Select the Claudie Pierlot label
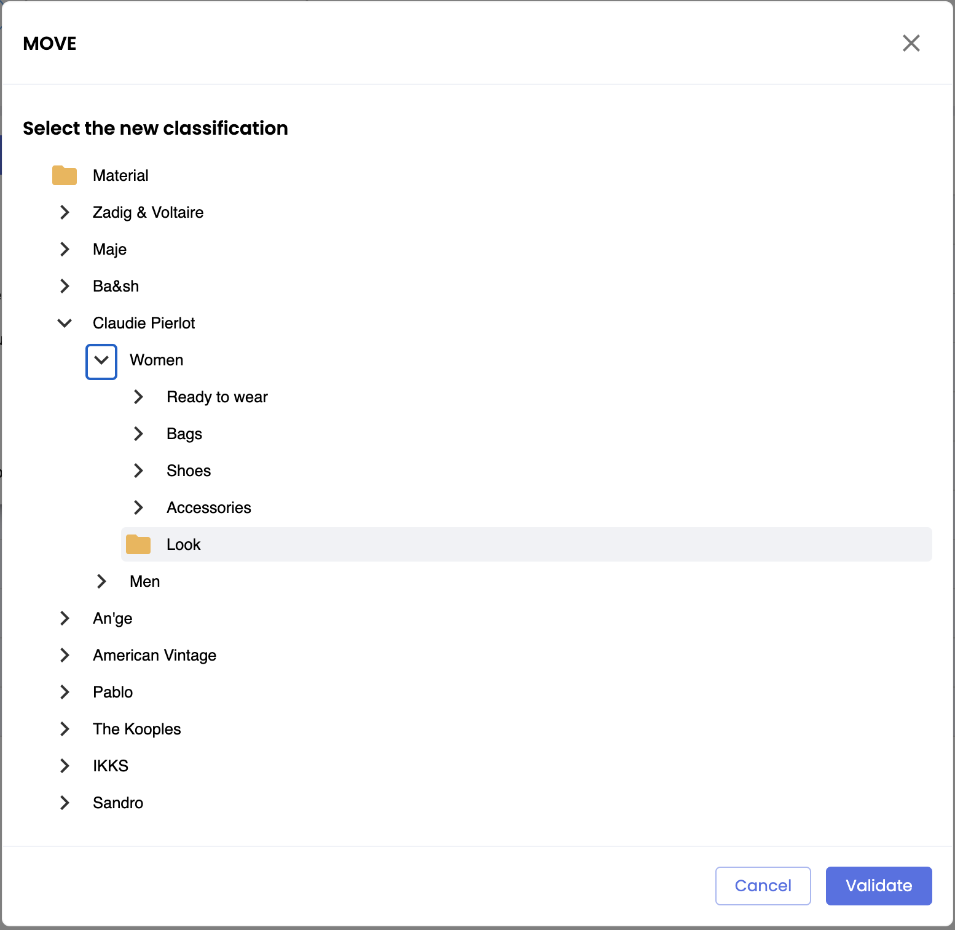The height and width of the screenshot is (930, 955). click(144, 323)
